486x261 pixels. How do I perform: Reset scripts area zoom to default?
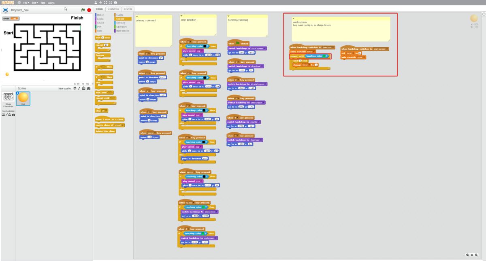click(x=472, y=255)
